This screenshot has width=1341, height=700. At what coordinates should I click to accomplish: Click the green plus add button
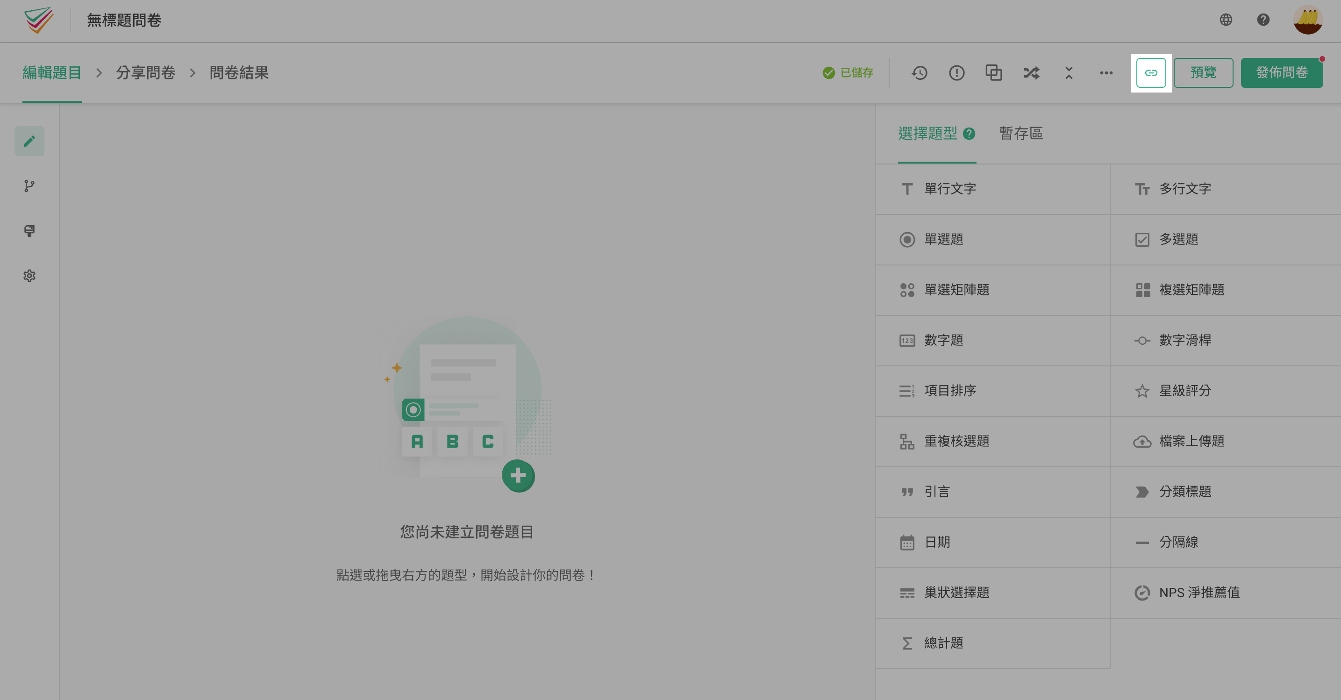518,476
